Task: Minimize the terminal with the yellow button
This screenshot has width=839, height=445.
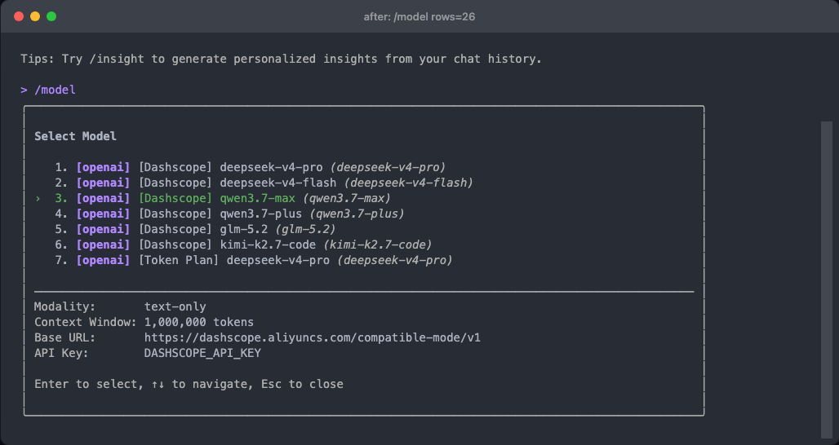Action: tap(35, 16)
